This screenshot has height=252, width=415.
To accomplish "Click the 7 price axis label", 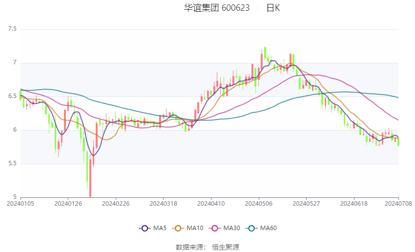I will [15, 62].
